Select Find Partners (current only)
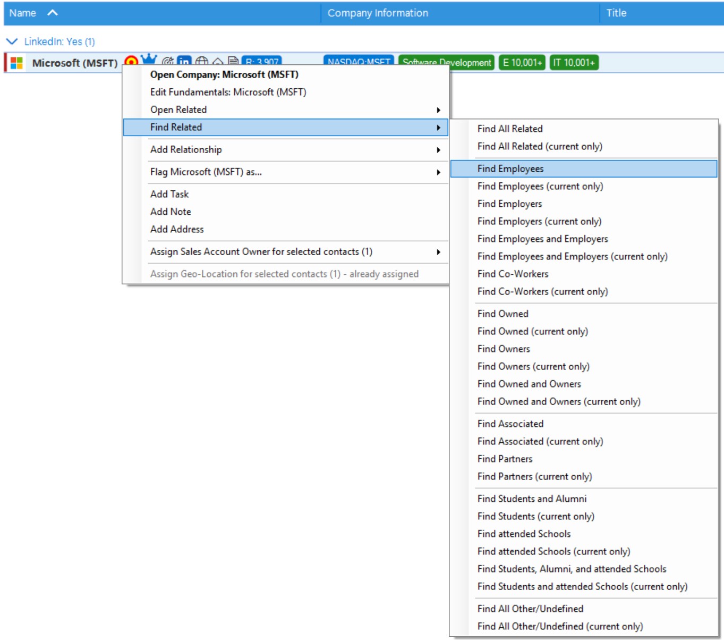 tap(584, 476)
